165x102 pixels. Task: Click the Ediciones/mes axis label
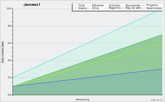pyautogui.click(x=2, y=52)
